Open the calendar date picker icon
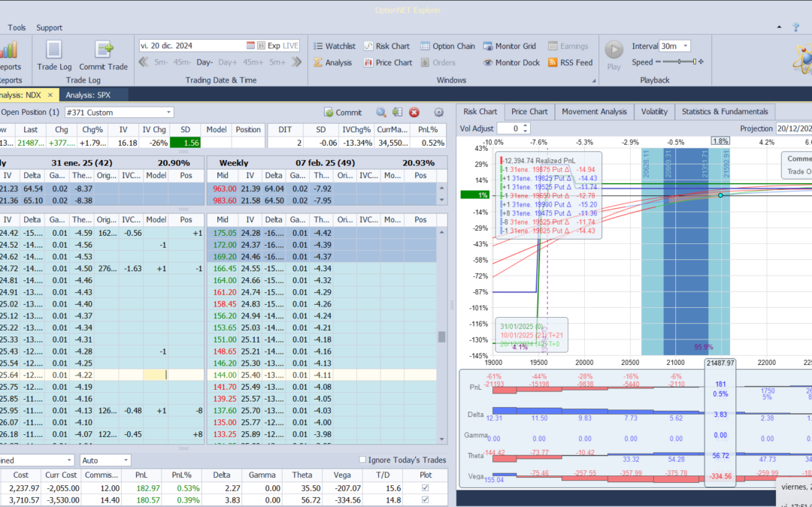This screenshot has width=812, height=507. click(251, 46)
